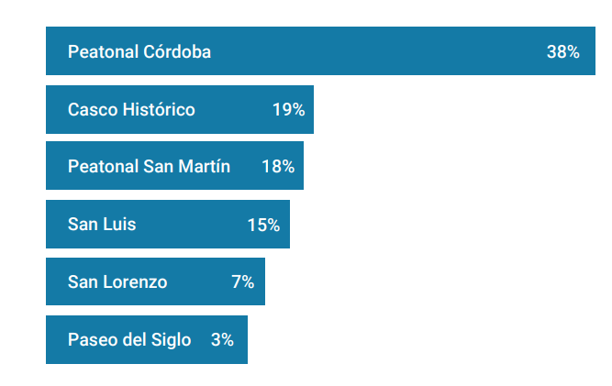612x386 pixels.
Task: Click the 38% value label
Action: (x=562, y=52)
